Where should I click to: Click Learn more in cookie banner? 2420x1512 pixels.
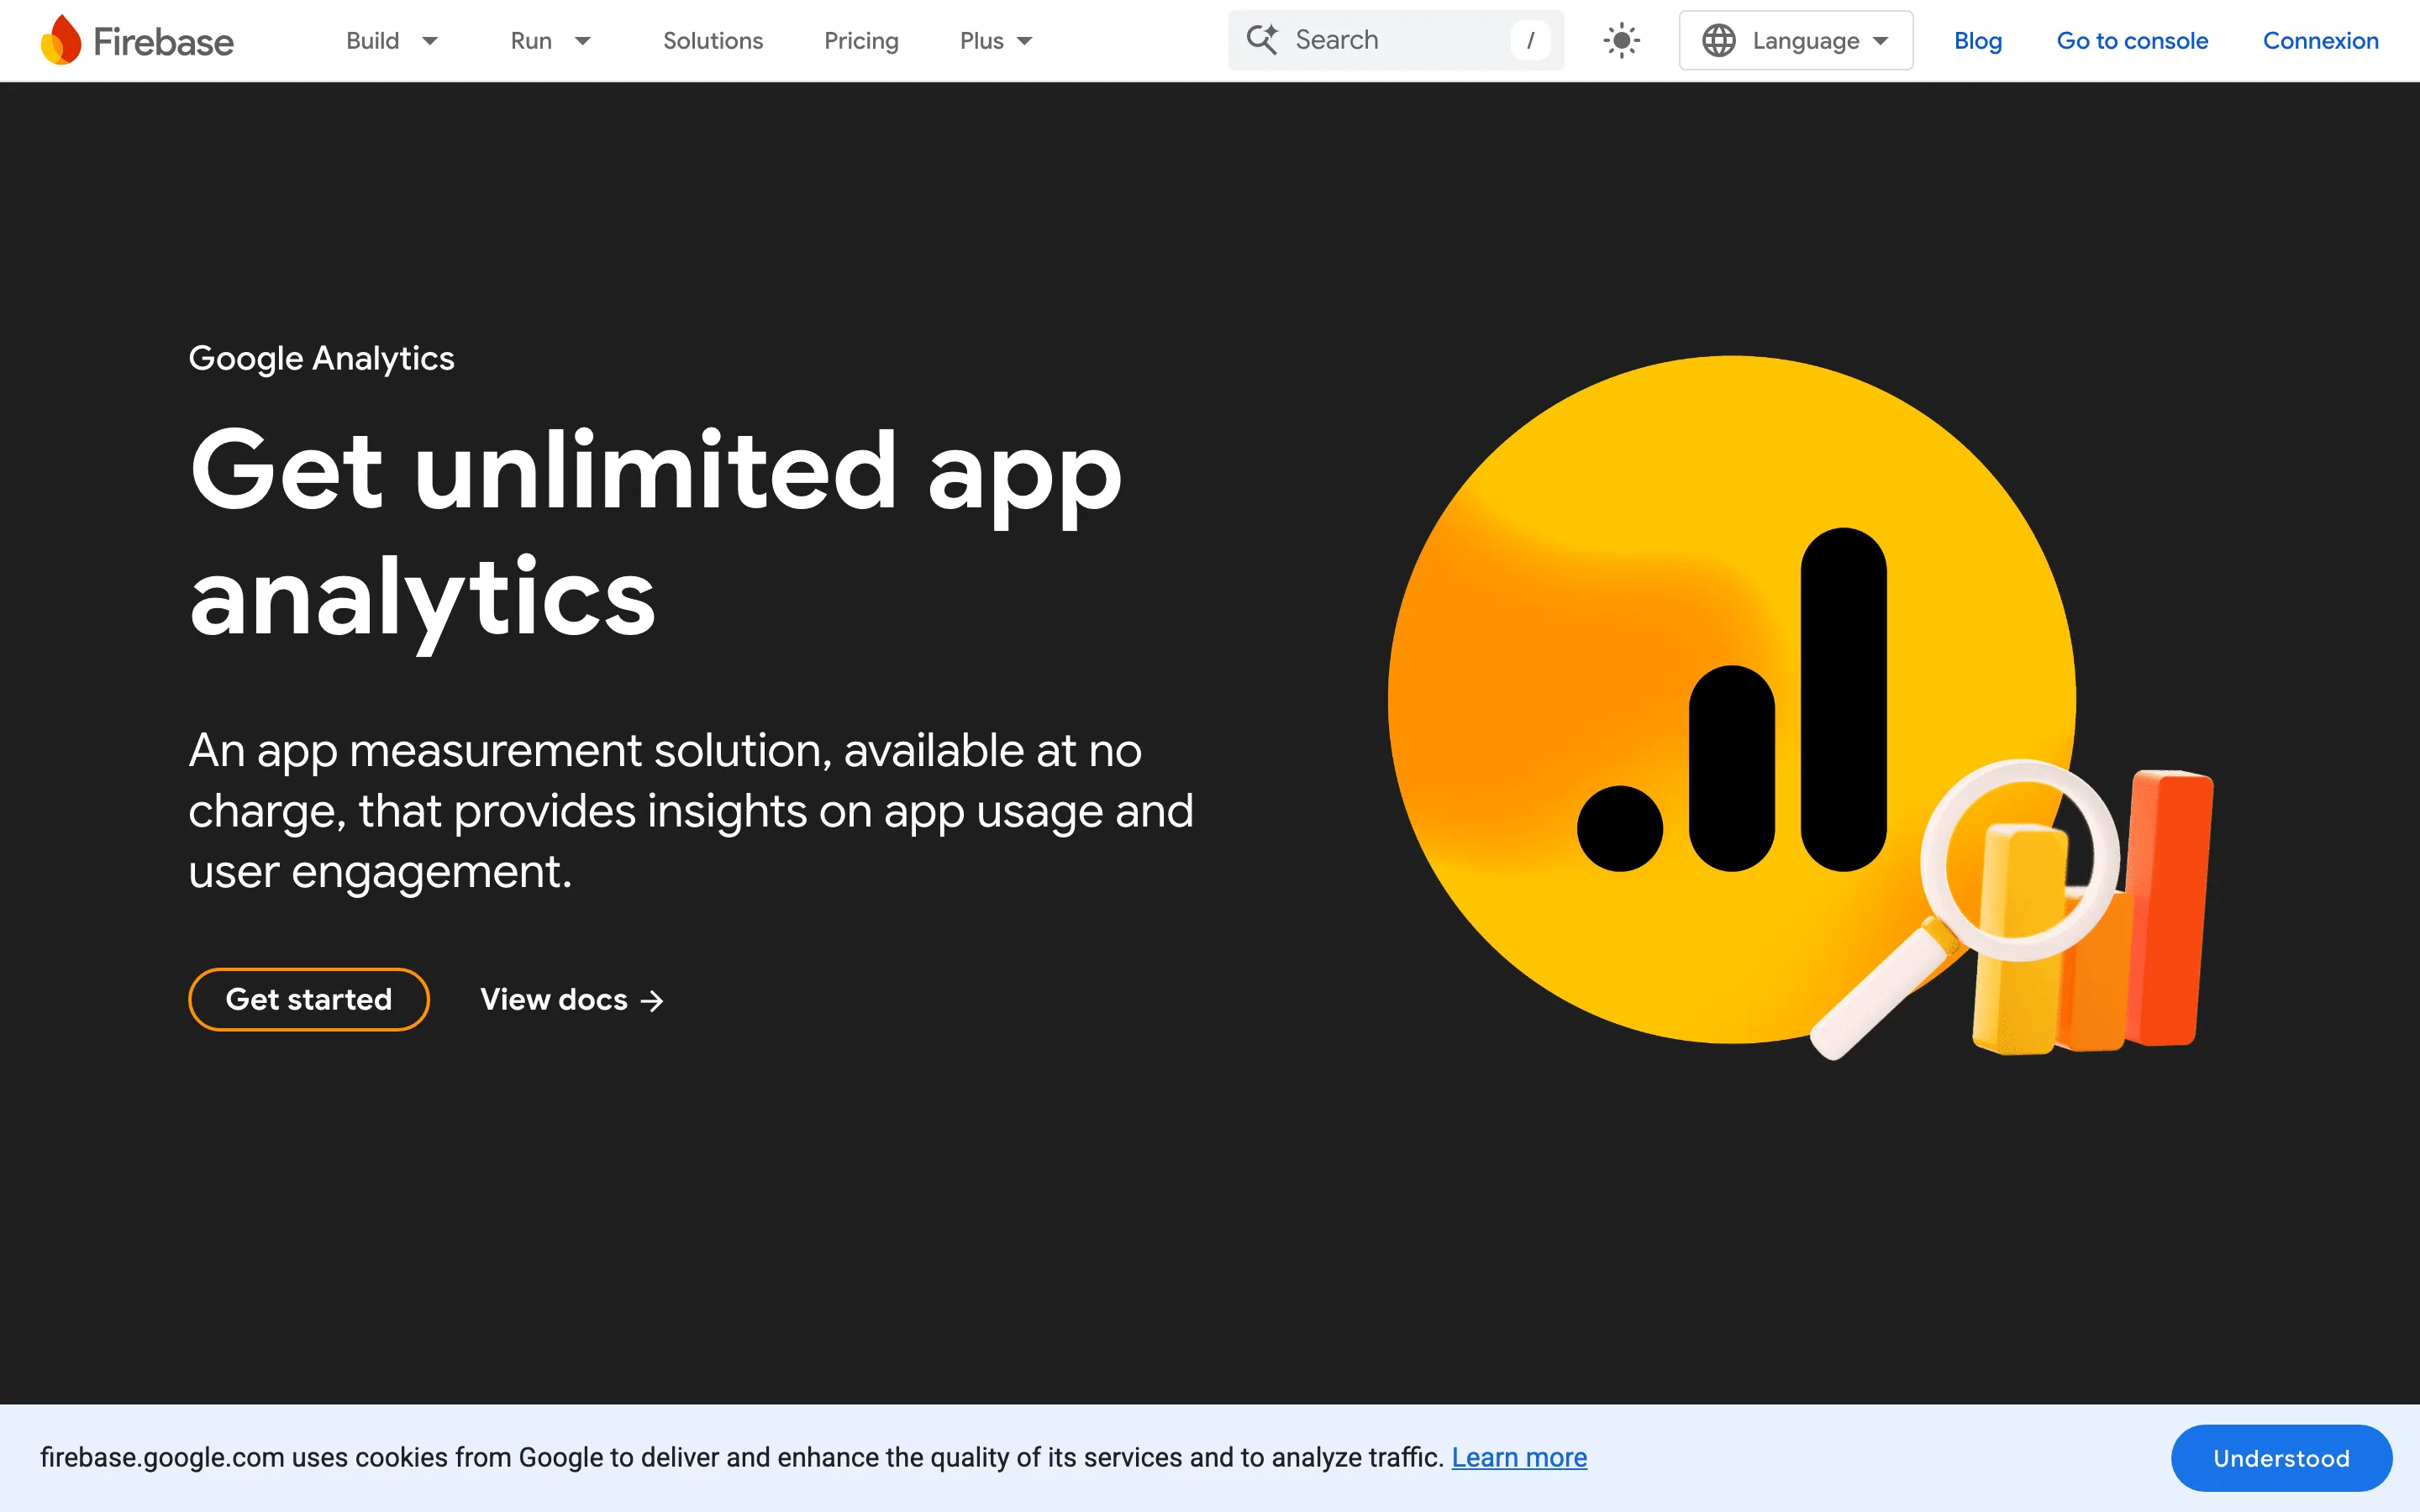click(1519, 1457)
